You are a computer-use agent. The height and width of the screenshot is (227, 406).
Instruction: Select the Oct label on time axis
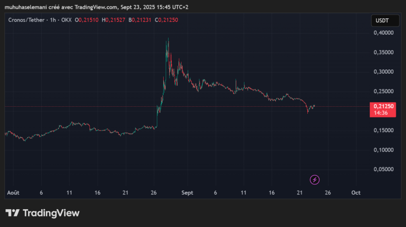click(356, 193)
